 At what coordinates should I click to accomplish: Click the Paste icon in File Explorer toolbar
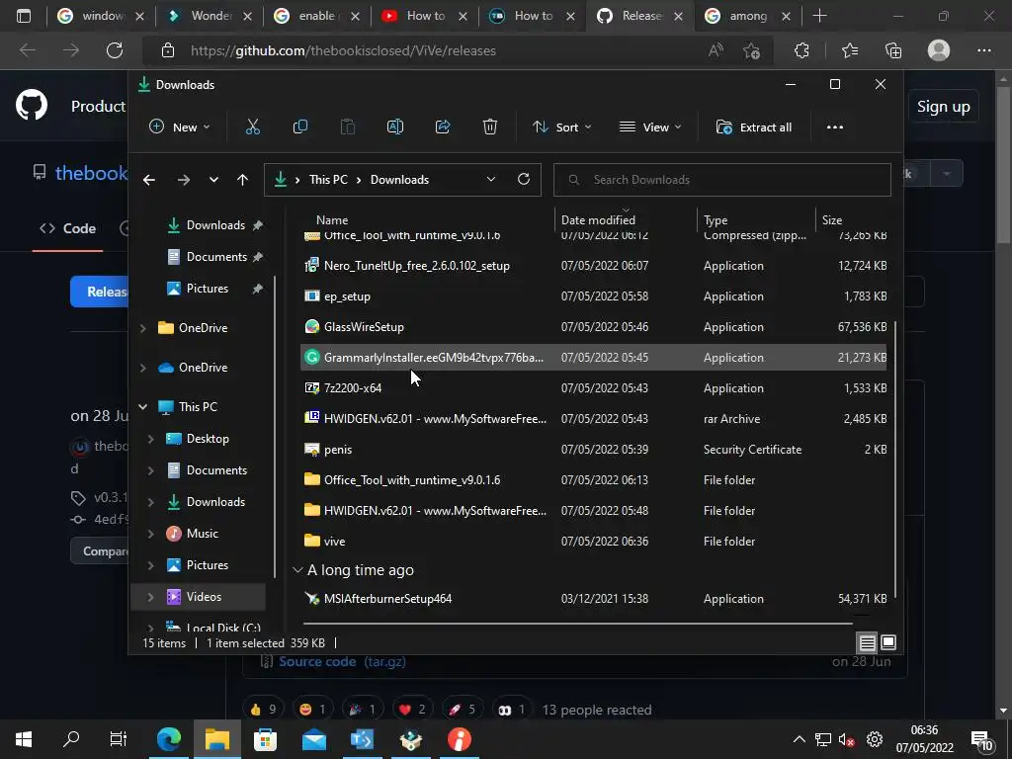[347, 127]
